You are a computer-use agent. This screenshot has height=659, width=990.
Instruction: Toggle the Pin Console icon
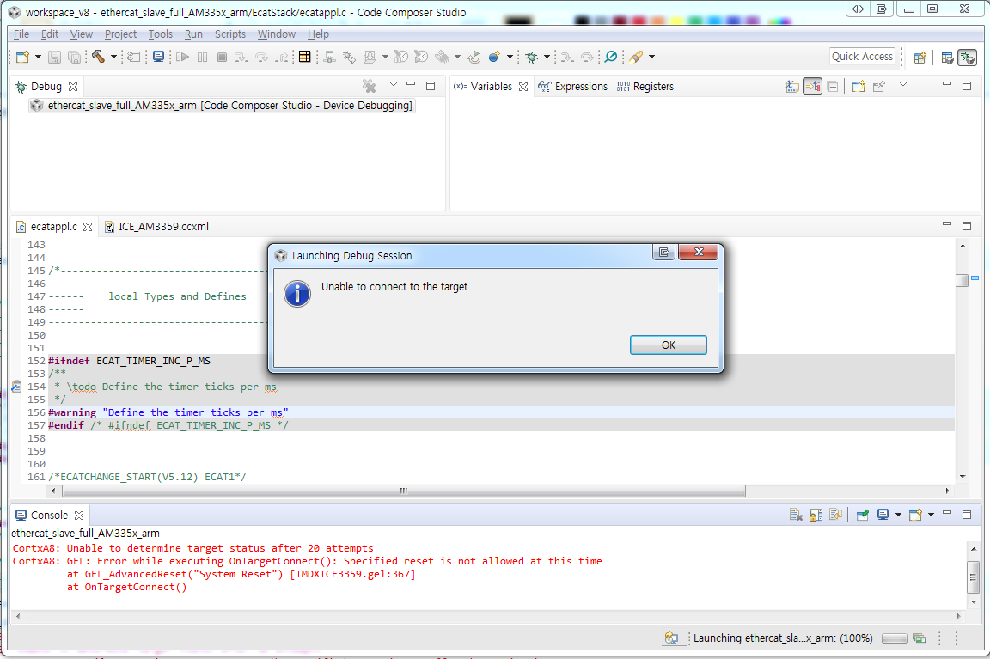[863, 515]
